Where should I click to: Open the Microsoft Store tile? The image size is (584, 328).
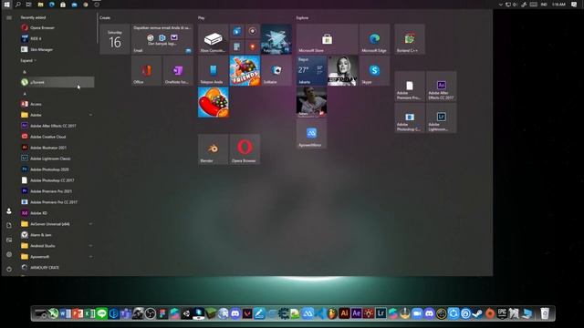point(328,39)
